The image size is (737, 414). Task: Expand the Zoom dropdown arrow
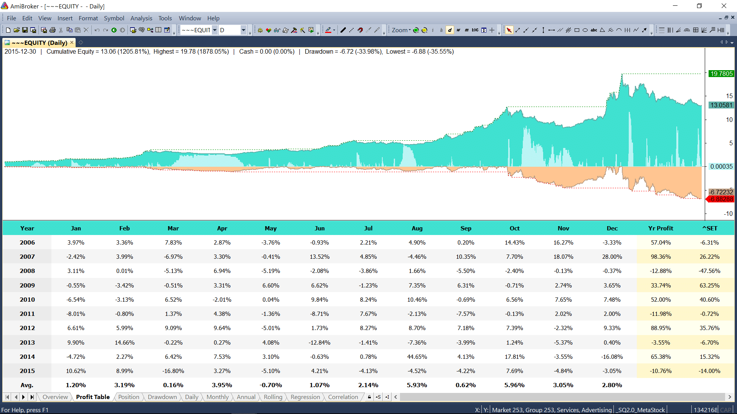coord(410,30)
